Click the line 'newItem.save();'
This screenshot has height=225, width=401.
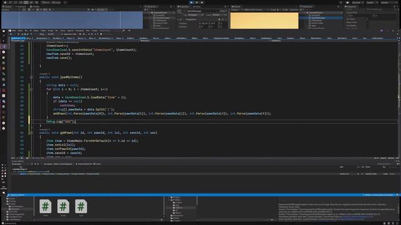click(x=59, y=58)
